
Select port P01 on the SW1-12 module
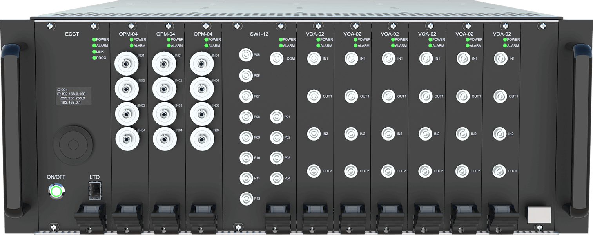(x=277, y=117)
